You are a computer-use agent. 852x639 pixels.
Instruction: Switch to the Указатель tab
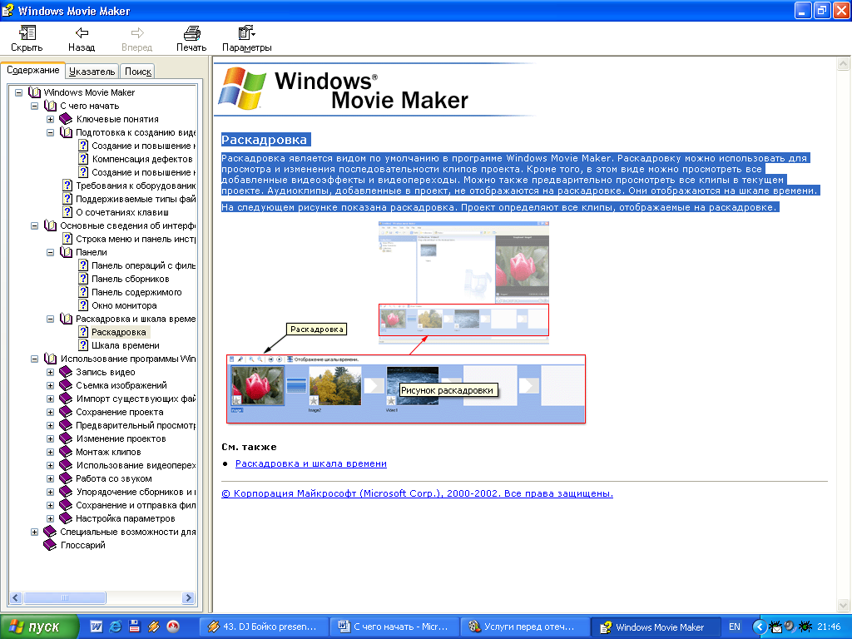(92, 72)
